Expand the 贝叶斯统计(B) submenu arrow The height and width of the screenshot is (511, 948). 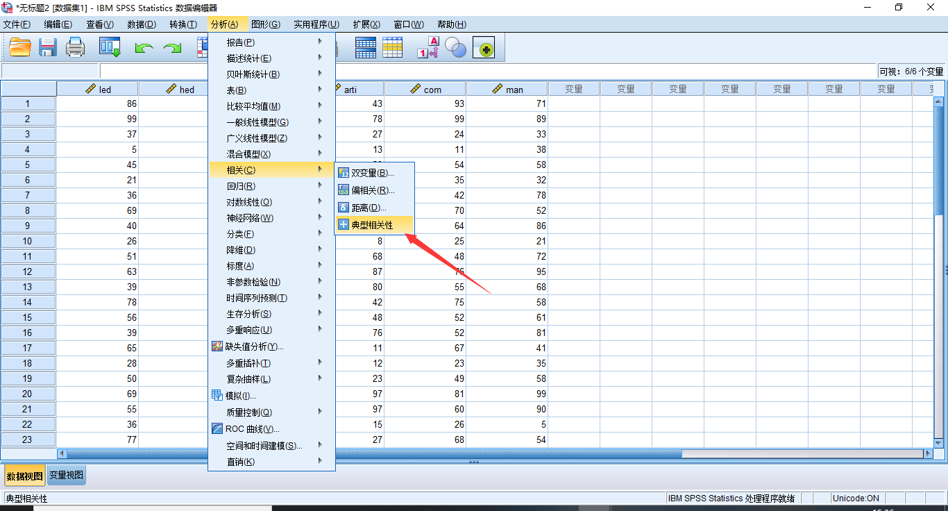click(320, 74)
